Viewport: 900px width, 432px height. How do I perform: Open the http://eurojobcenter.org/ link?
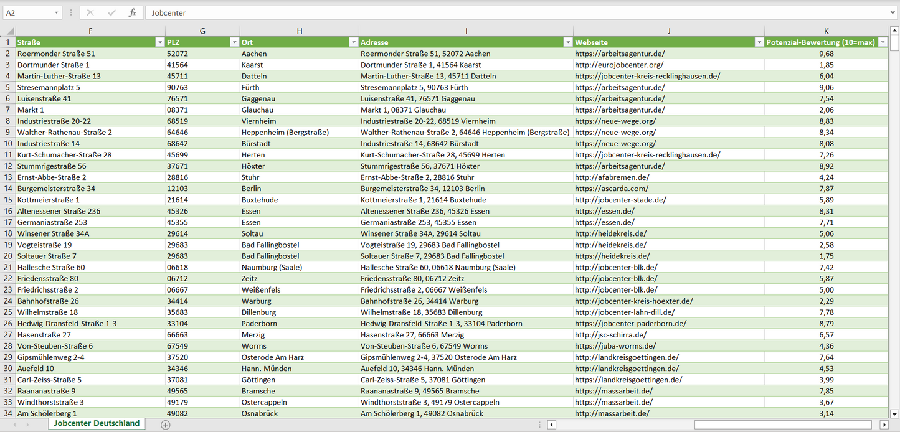click(619, 65)
